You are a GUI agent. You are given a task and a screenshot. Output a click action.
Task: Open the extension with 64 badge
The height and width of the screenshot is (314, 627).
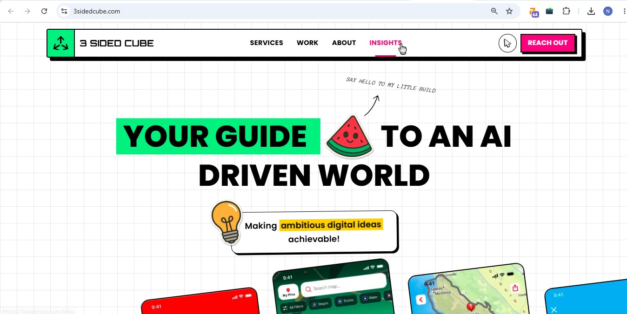(534, 12)
